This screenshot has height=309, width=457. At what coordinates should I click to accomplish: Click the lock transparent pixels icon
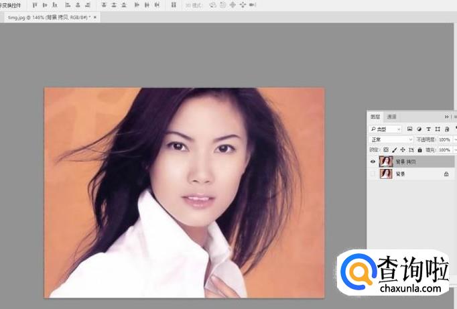click(x=386, y=150)
